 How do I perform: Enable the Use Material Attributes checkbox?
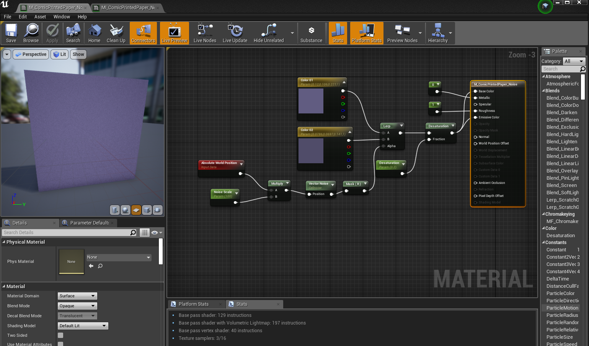(60, 344)
